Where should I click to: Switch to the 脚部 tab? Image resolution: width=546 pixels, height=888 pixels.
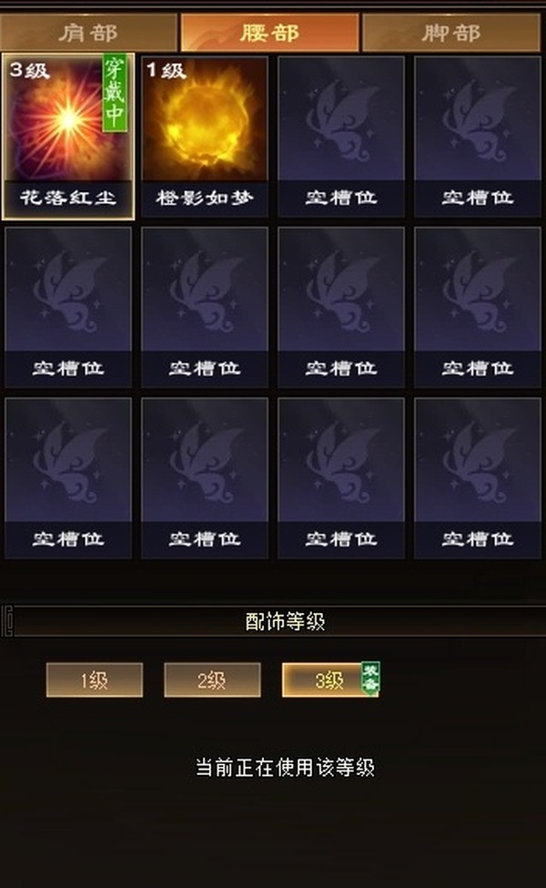[451, 32]
